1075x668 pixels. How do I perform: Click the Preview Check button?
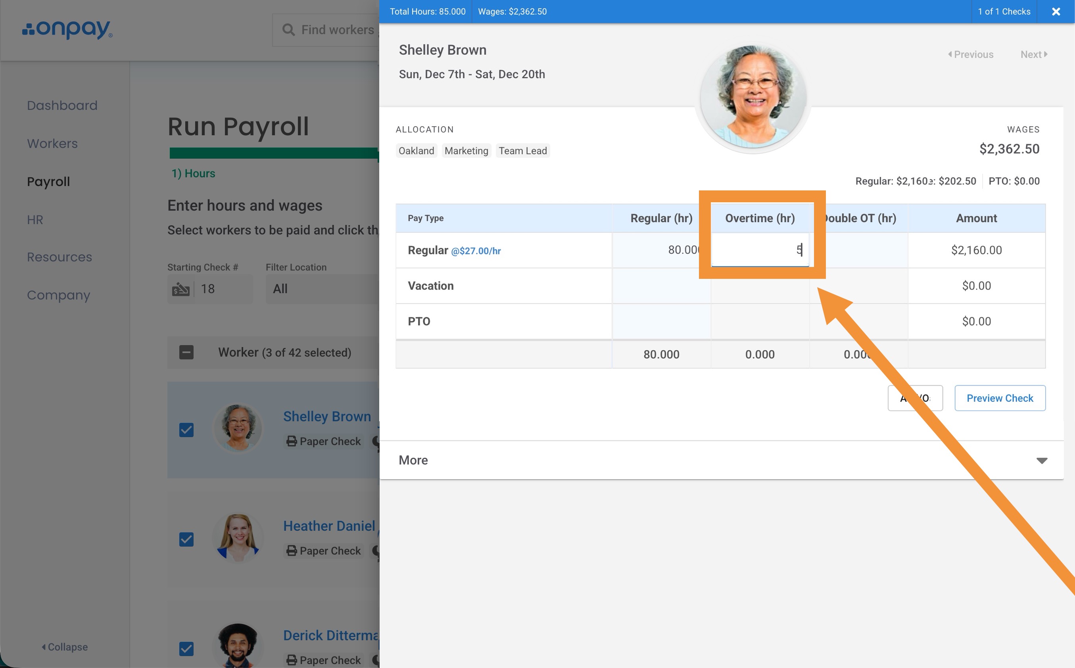pyautogui.click(x=1000, y=398)
